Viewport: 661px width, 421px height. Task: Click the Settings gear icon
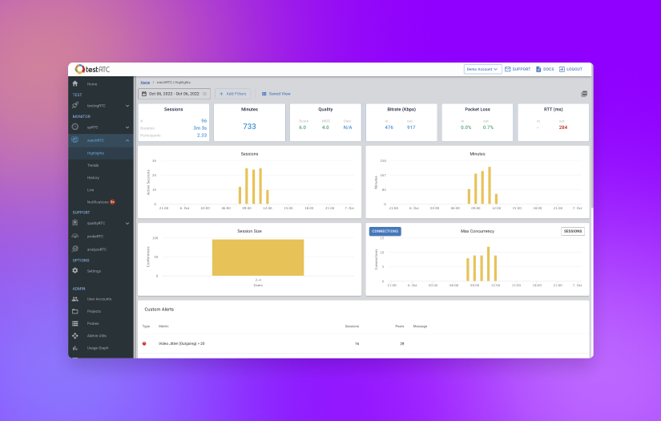(75, 271)
